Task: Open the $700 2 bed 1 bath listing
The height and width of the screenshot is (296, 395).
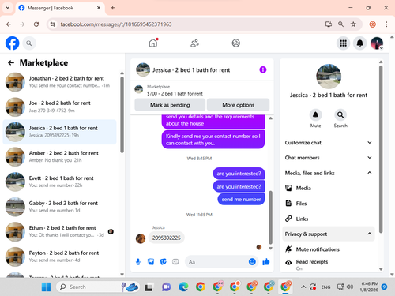Action: tap(175, 93)
